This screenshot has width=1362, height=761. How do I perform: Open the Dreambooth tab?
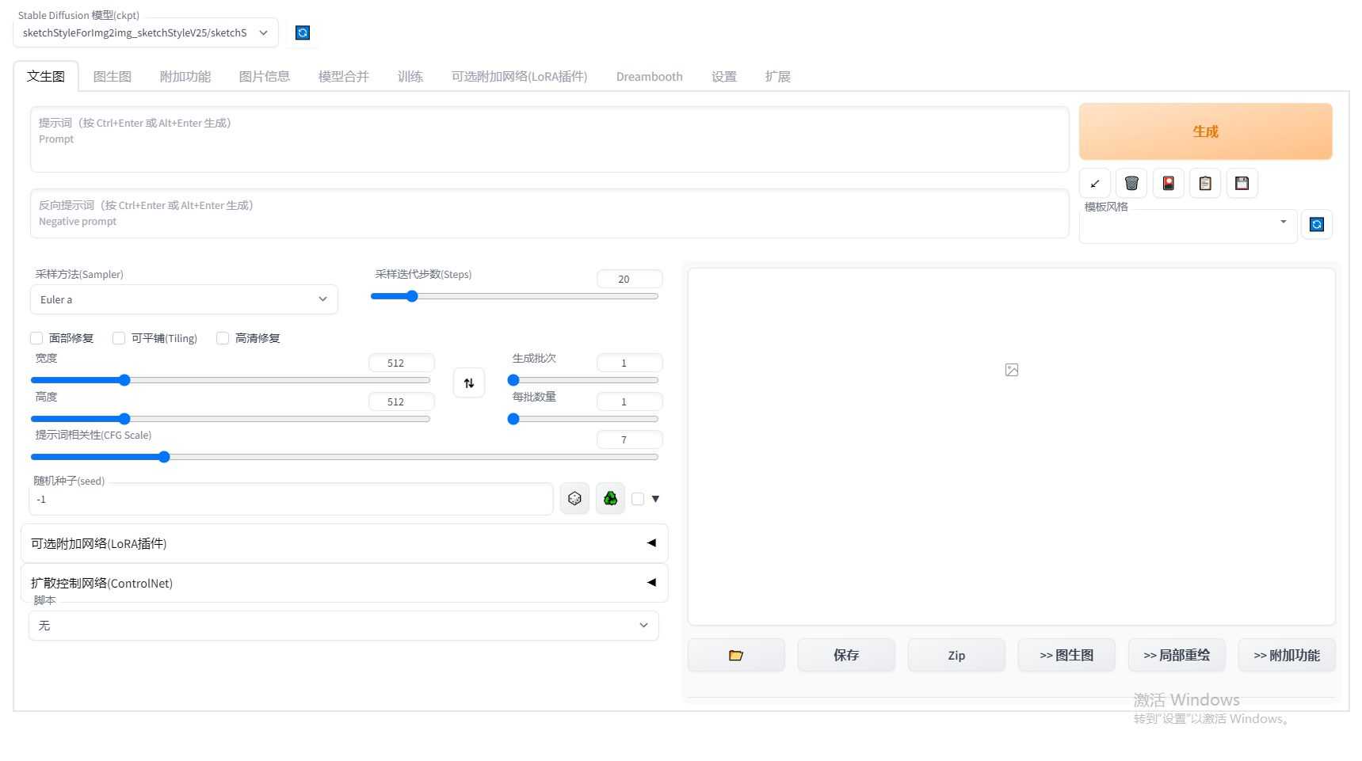click(x=649, y=76)
